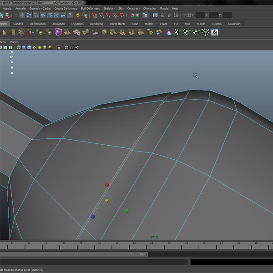Switch to the nCloth shelf tab
Screen dimensions: 273x273
pos(201,24)
